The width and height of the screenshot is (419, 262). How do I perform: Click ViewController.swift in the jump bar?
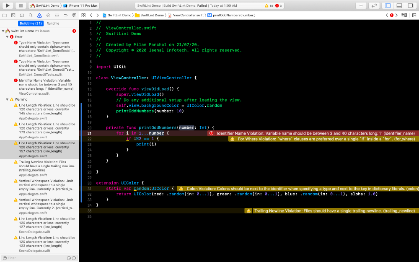(188, 15)
